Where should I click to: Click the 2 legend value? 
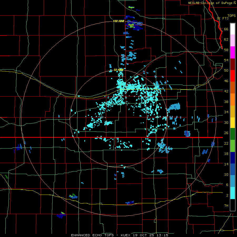click(227, 195)
